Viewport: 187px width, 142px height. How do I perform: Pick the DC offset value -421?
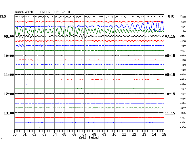pyautogui.click(x=183, y=51)
